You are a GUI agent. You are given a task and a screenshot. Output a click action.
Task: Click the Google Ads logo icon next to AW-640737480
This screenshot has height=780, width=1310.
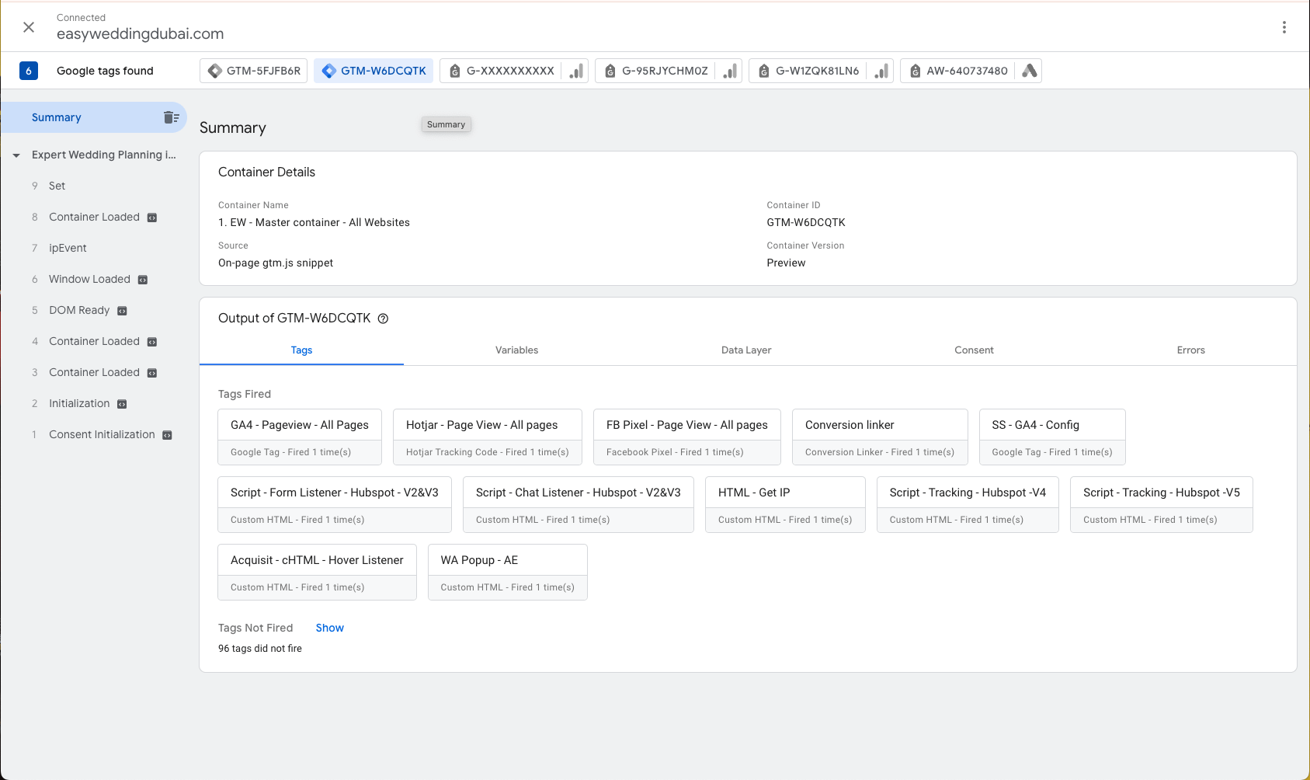[x=1029, y=71]
